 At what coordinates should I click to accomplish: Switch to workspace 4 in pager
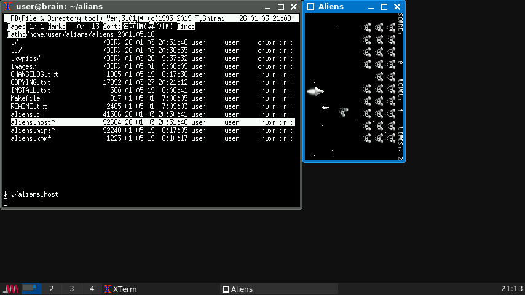(92, 289)
